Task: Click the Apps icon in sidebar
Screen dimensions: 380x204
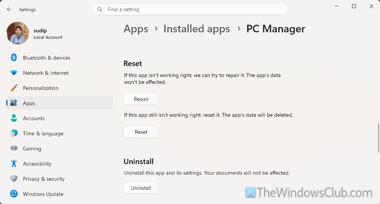Action: pos(14,103)
